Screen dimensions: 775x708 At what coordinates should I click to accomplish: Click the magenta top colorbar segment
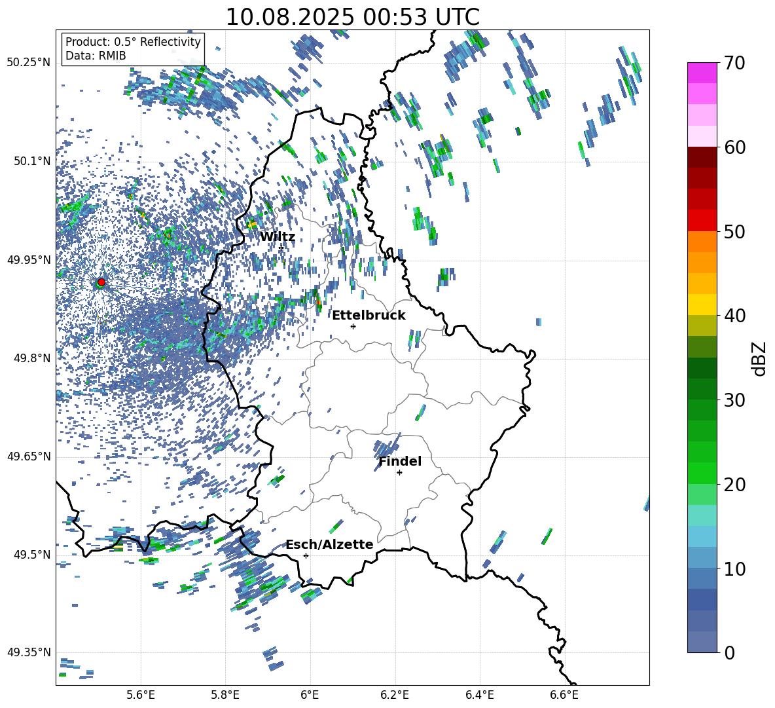pos(702,73)
